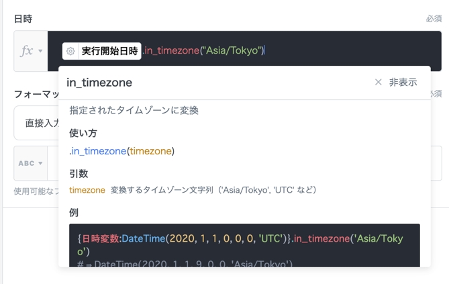The width and height of the screenshot is (449, 284).
Task: Click the orange timezone parameter in usage
Action: [x=150, y=151]
